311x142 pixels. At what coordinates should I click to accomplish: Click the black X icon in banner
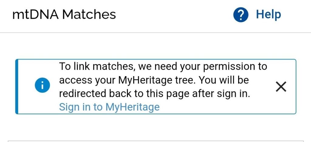[x=281, y=87]
